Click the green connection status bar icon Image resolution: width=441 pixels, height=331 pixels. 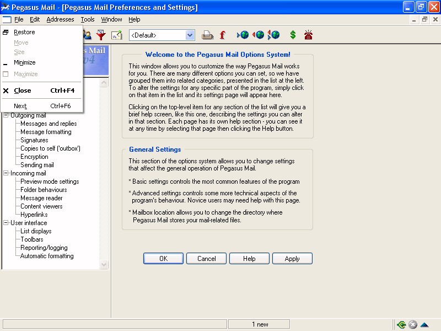tap(401, 324)
